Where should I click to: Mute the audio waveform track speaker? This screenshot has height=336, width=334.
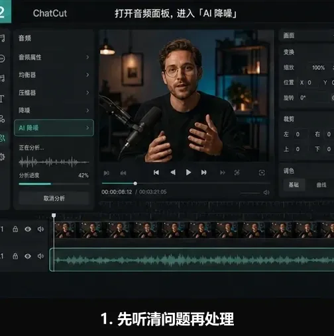tap(40, 256)
